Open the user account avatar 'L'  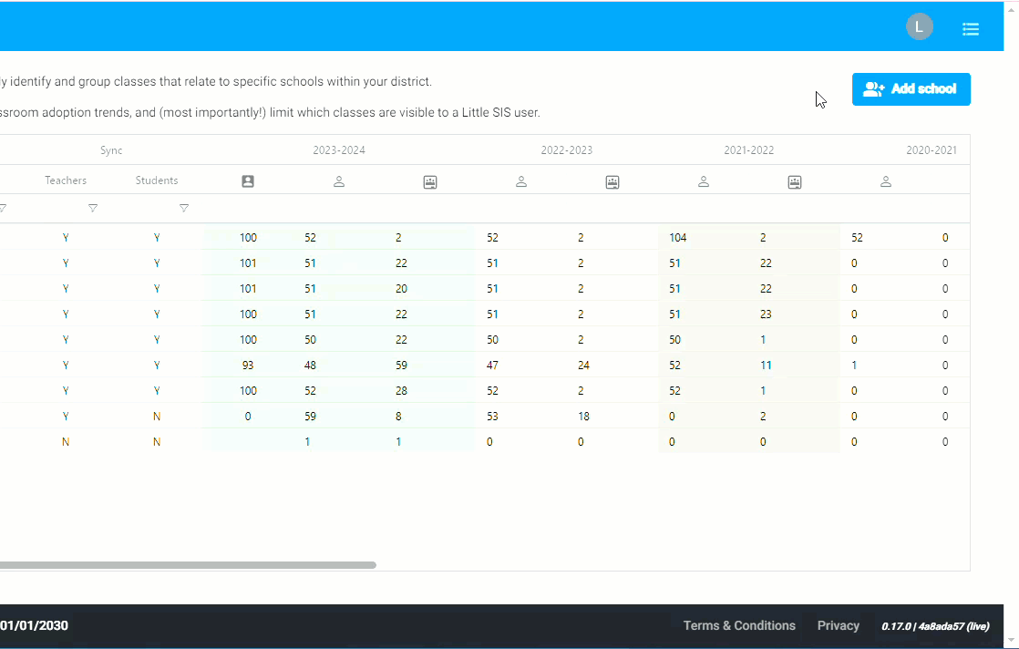coord(919,27)
